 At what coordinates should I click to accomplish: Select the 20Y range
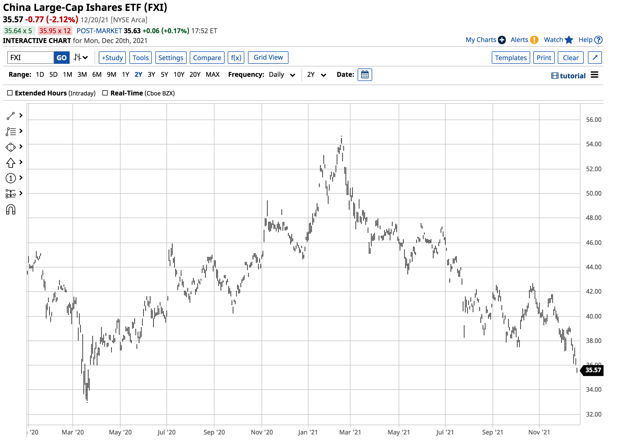pos(195,74)
